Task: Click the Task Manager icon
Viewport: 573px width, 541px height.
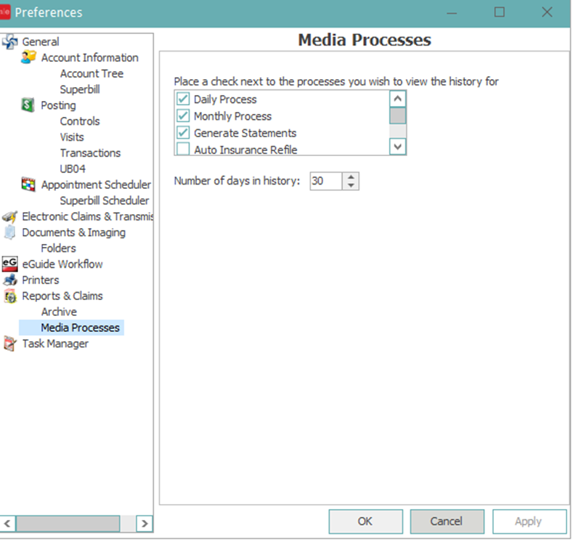Action: [x=10, y=343]
